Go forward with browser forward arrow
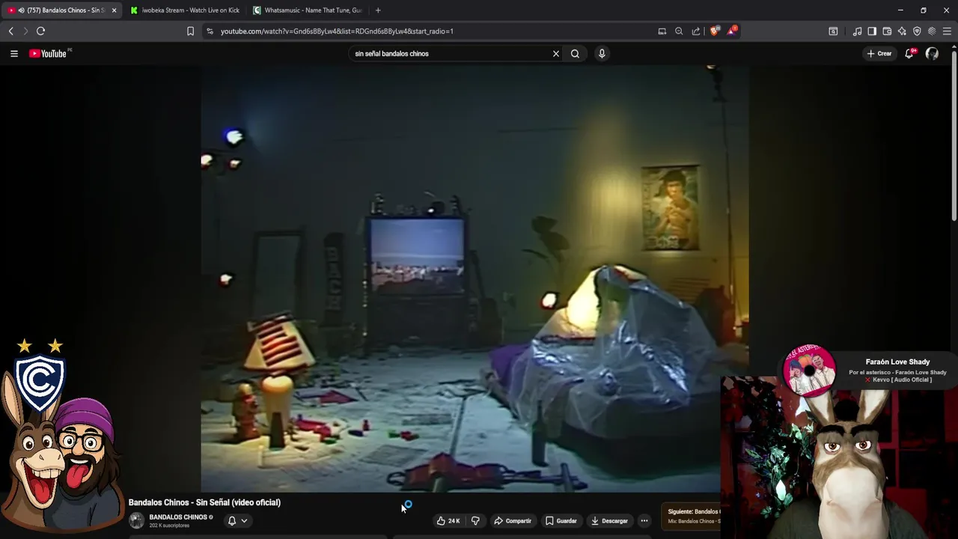This screenshot has height=539, width=958. 25,31
